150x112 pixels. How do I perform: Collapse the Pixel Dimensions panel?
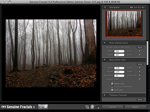pyautogui.click(x=105, y=43)
